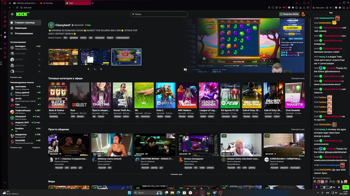
Task: Open the Classybeef channel avatar in the featured header
Action: coord(51,25)
